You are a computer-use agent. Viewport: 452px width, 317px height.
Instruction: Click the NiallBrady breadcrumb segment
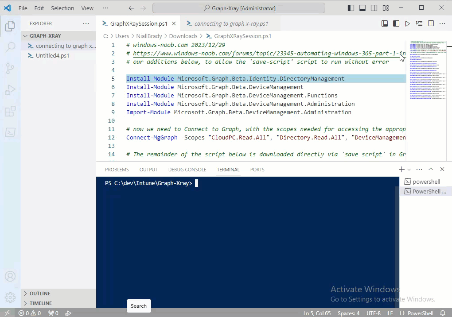click(149, 36)
